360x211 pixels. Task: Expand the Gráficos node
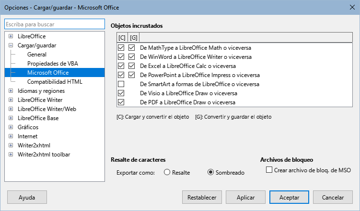[x=11, y=127]
